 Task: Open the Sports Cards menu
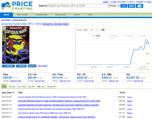point(60,15)
